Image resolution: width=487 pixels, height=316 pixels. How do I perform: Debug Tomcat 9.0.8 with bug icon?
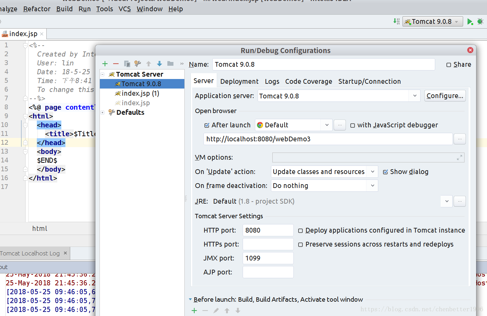pos(481,21)
